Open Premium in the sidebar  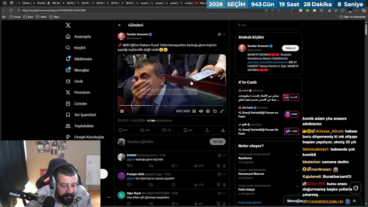tap(78, 92)
